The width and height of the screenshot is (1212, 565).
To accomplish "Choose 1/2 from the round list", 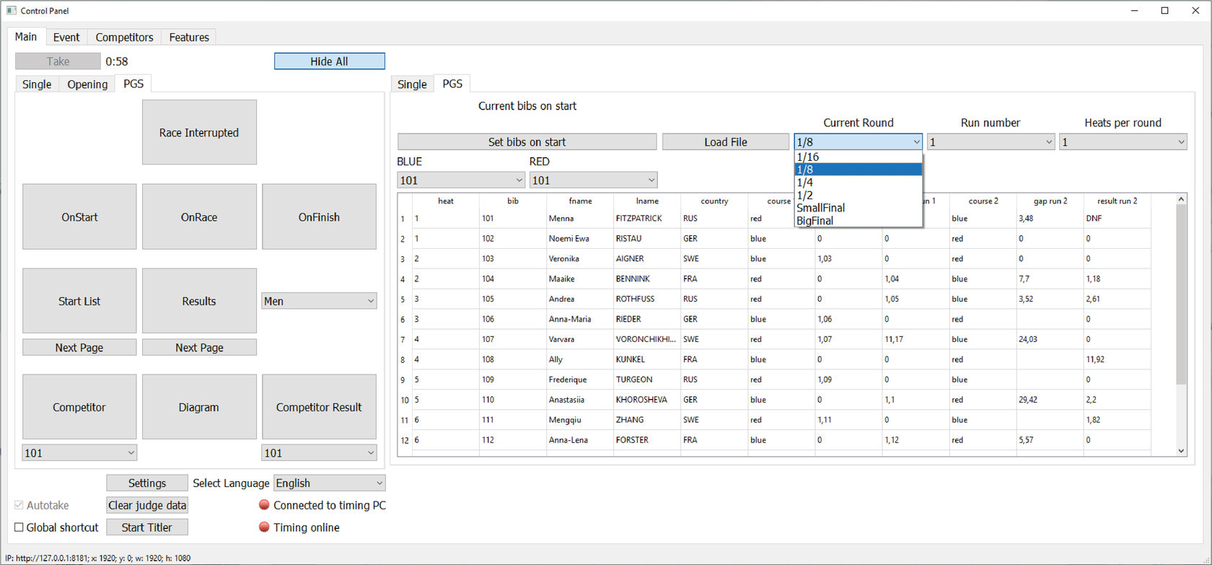I will 858,195.
